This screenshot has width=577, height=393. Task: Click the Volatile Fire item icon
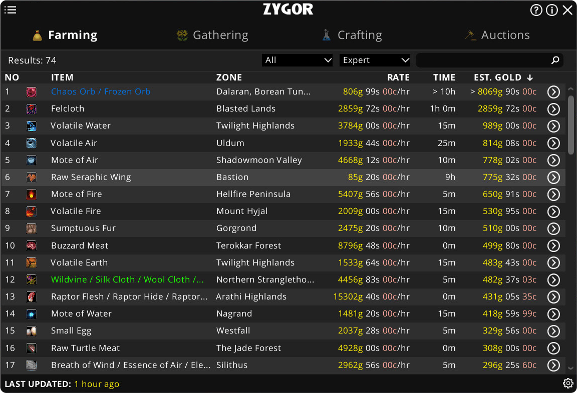tap(31, 211)
